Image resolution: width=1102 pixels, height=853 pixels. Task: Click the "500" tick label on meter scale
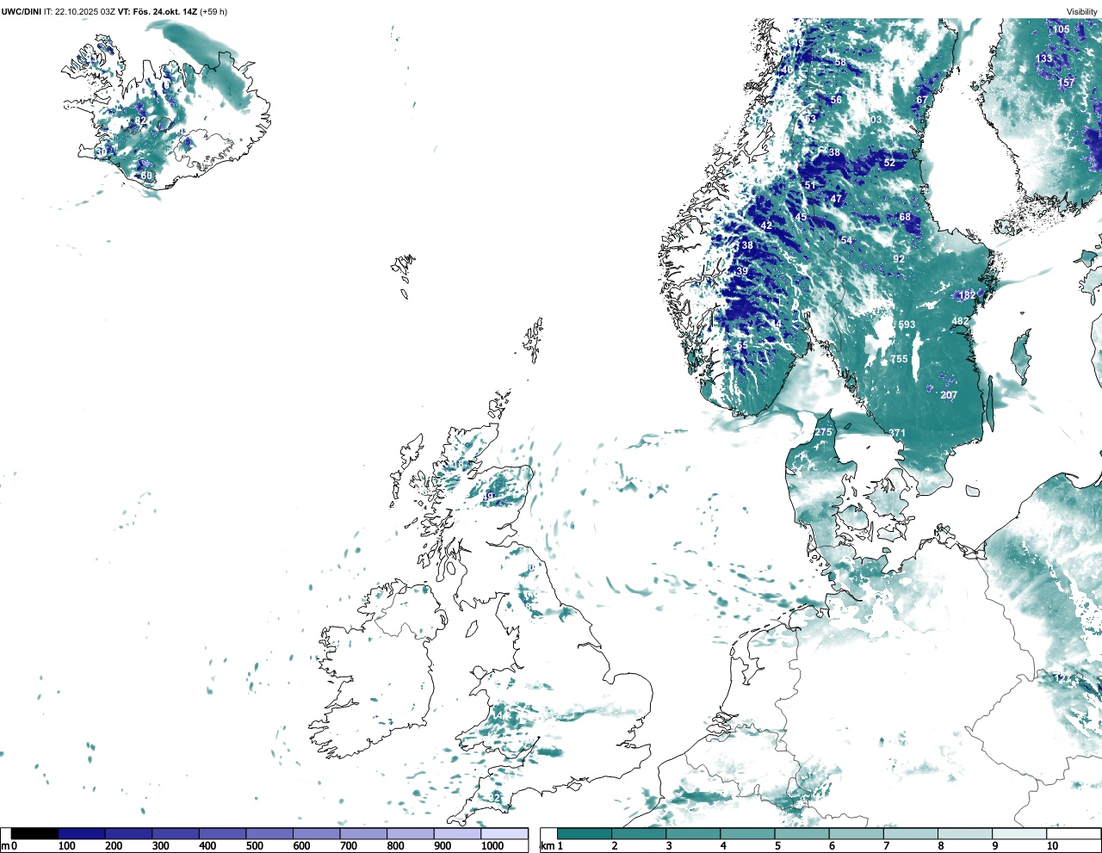[254, 846]
